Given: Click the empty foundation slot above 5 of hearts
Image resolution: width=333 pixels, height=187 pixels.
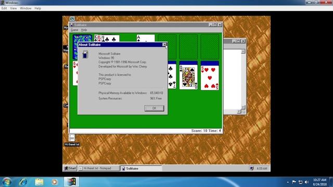Looking at the screenshot, I should (210, 47).
